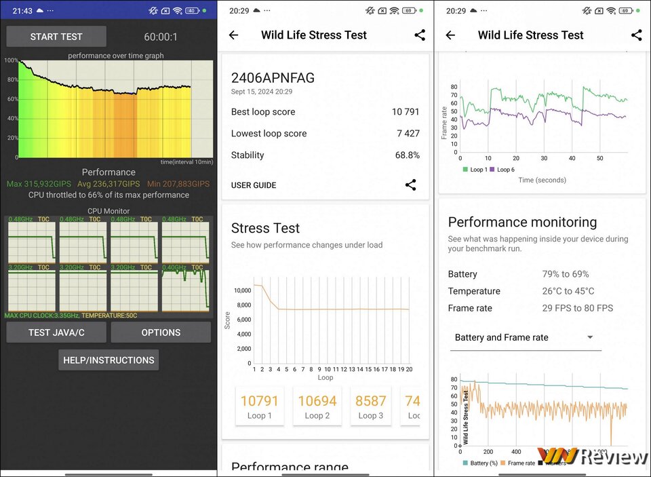Toggle Loop 6 purple legend entry
Image resolution: width=651 pixels, height=477 pixels.
pyautogui.click(x=502, y=170)
